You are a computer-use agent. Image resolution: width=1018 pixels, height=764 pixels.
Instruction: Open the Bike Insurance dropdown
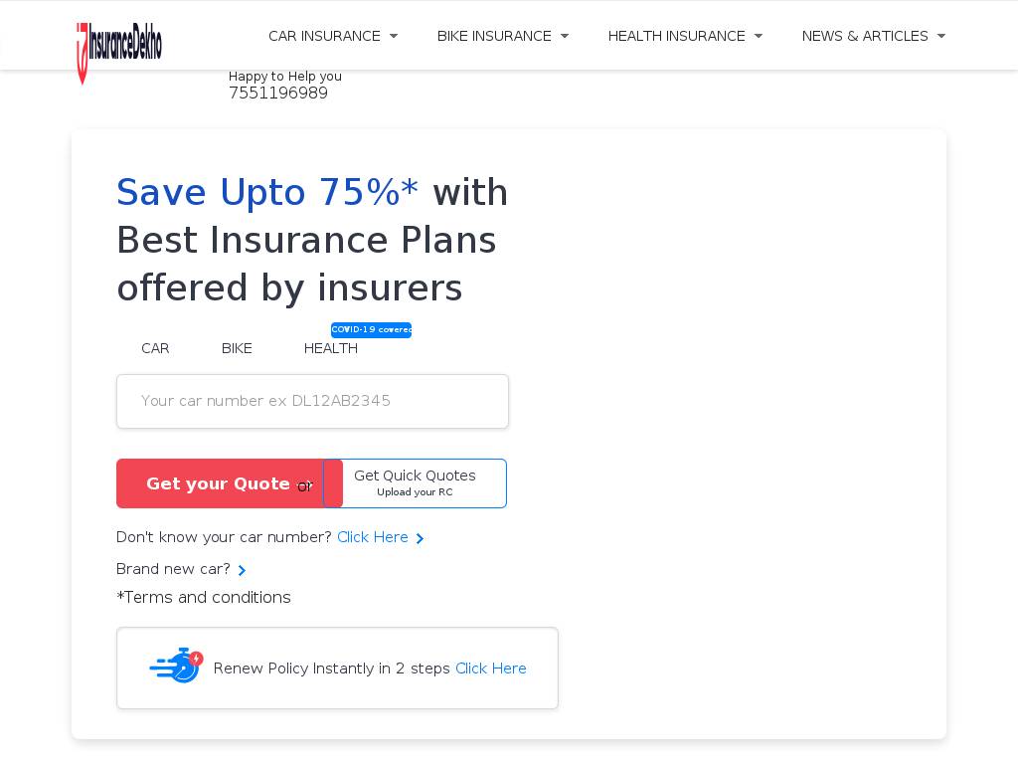coord(503,36)
